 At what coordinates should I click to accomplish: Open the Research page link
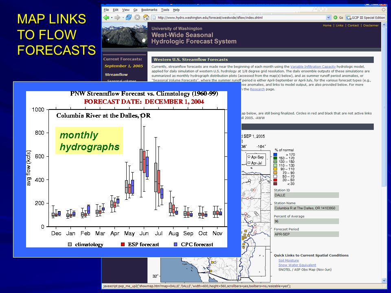pyautogui.click(x=257, y=89)
